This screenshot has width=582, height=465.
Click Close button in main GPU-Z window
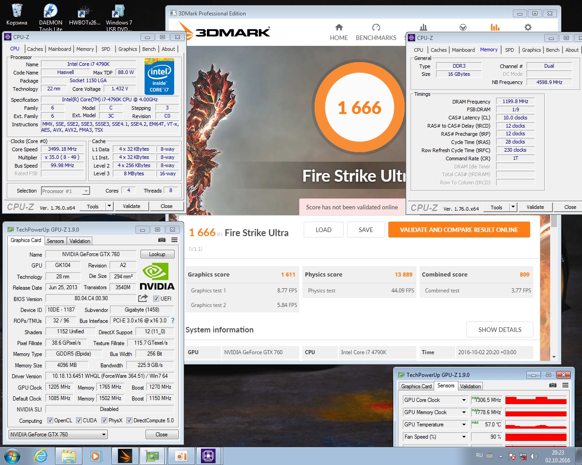161,435
